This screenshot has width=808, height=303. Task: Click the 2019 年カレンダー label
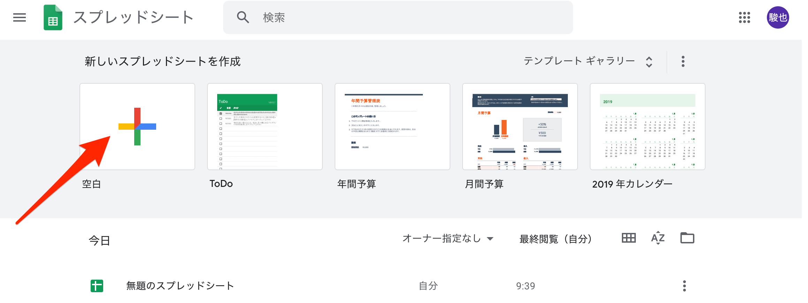(x=632, y=184)
